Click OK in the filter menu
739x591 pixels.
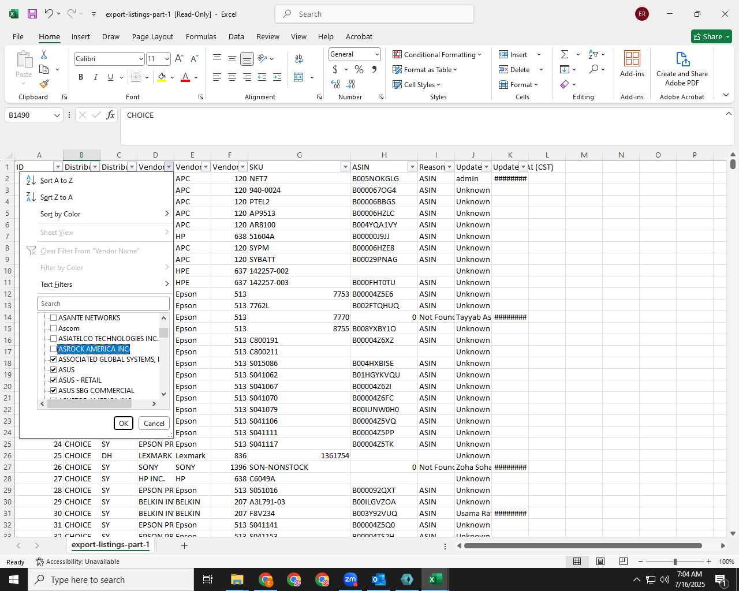pos(124,423)
